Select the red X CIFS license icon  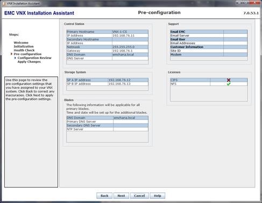coord(229,80)
